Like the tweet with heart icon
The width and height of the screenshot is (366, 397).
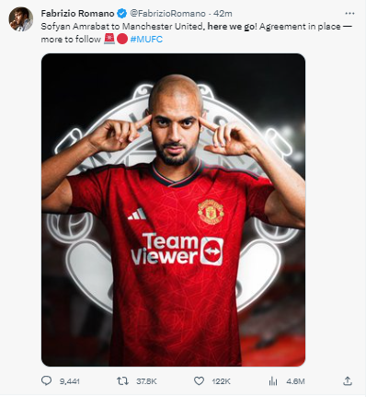click(x=199, y=381)
